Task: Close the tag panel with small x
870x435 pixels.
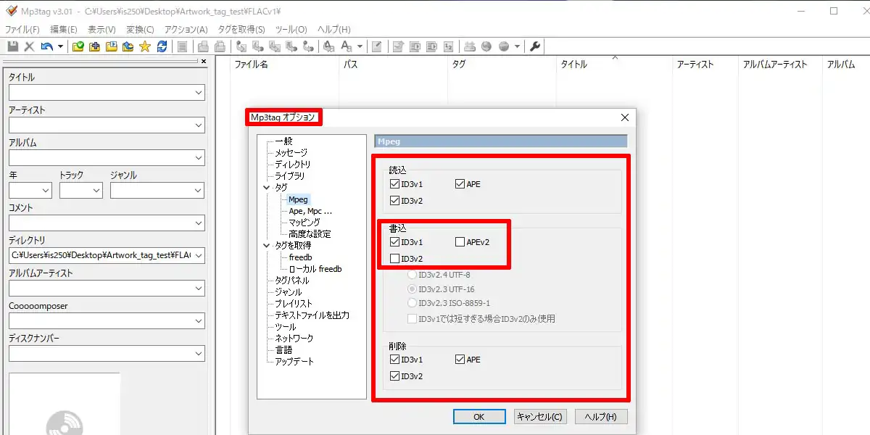Action: tap(204, 62)
